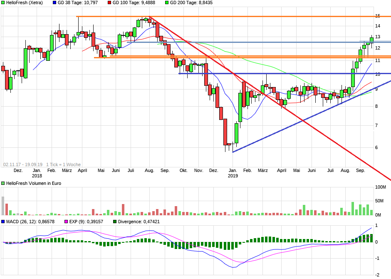Image resolution: width=391 pixels, height=279 pixels.
Task: Click the 50M volume axis label
Action: [379, 201]
